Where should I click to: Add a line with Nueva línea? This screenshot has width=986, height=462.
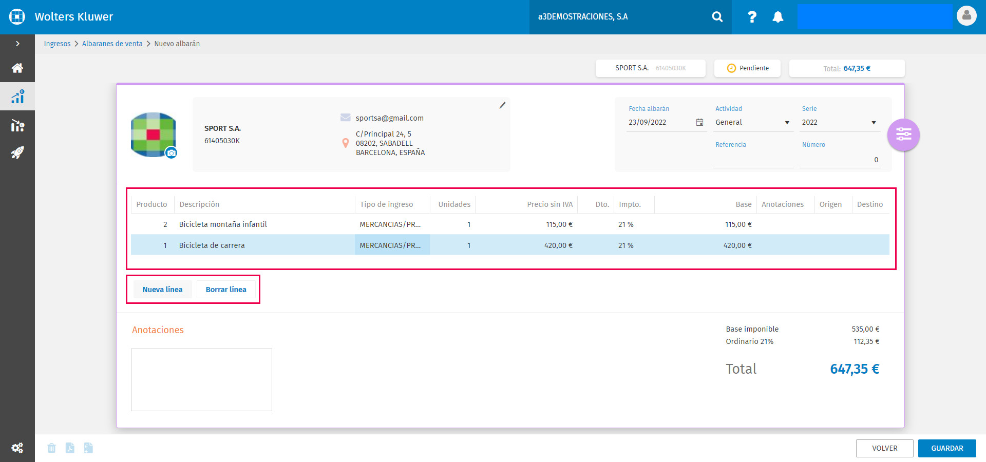pos(162,290)
